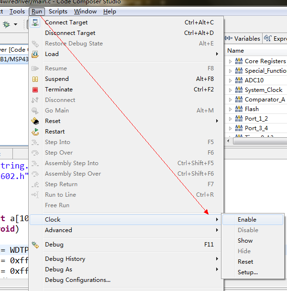Click the registers panel horizontal scrollbar track
Image resolution: width=287 pixels, height=291 pixels.
260,141
